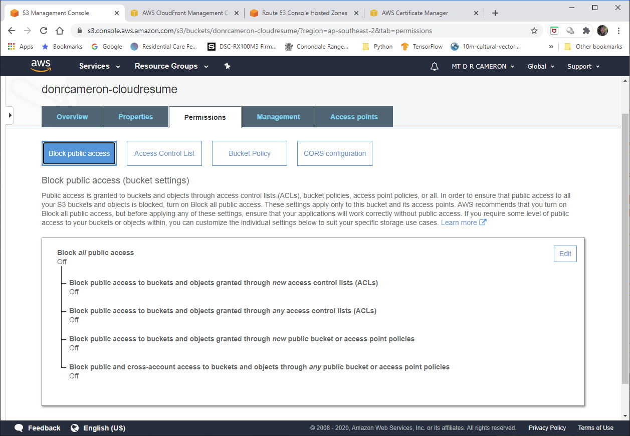The image size is (630, 436).
Task: Click the cloud extension icon in toolbar
Action: click(570, 31)
